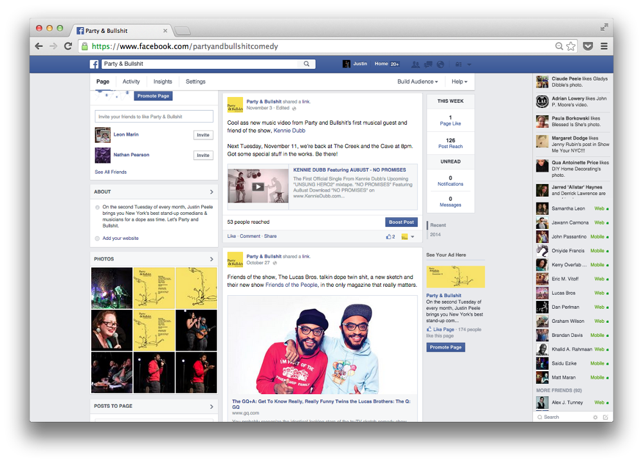Screen dimensions: 643x463
Task: Reload the page with refresh icon
Action: (68, 46)
